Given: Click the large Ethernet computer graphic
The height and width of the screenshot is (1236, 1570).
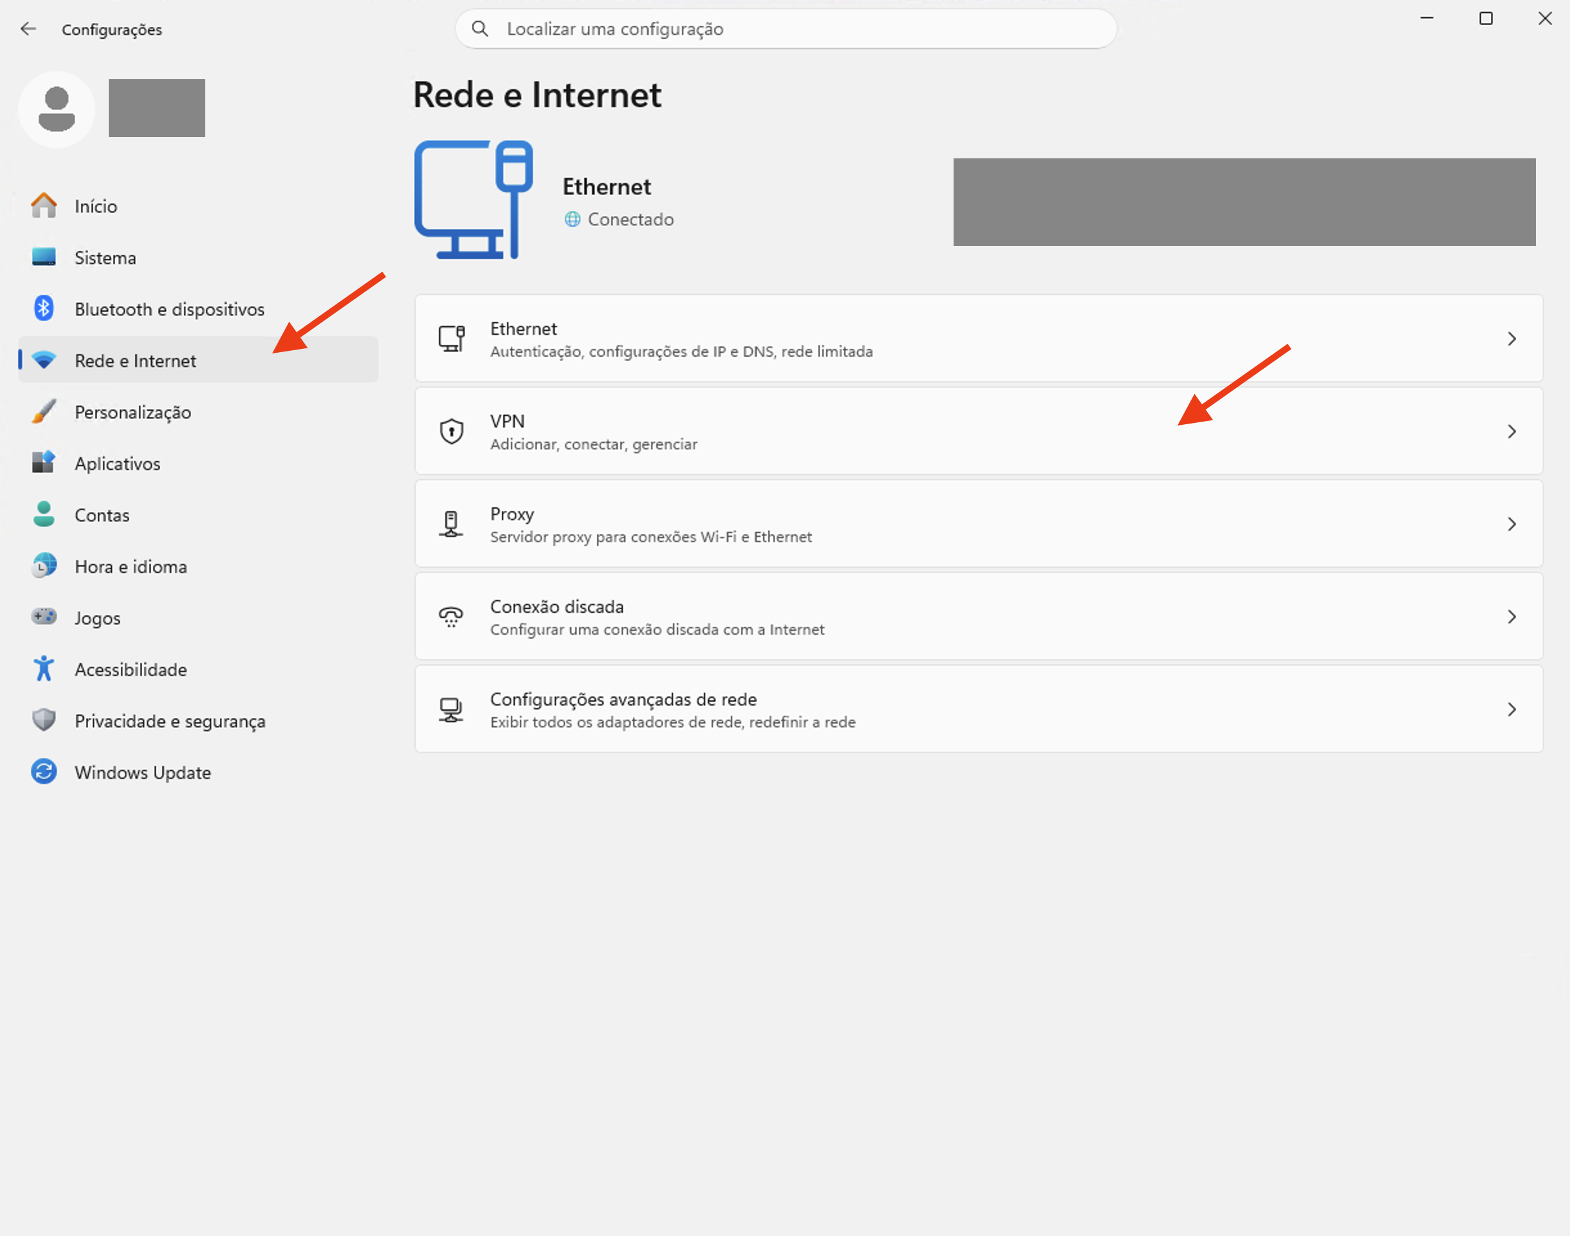Looking at the screenshot, I should pyautogui.click(x=474, y=200).
